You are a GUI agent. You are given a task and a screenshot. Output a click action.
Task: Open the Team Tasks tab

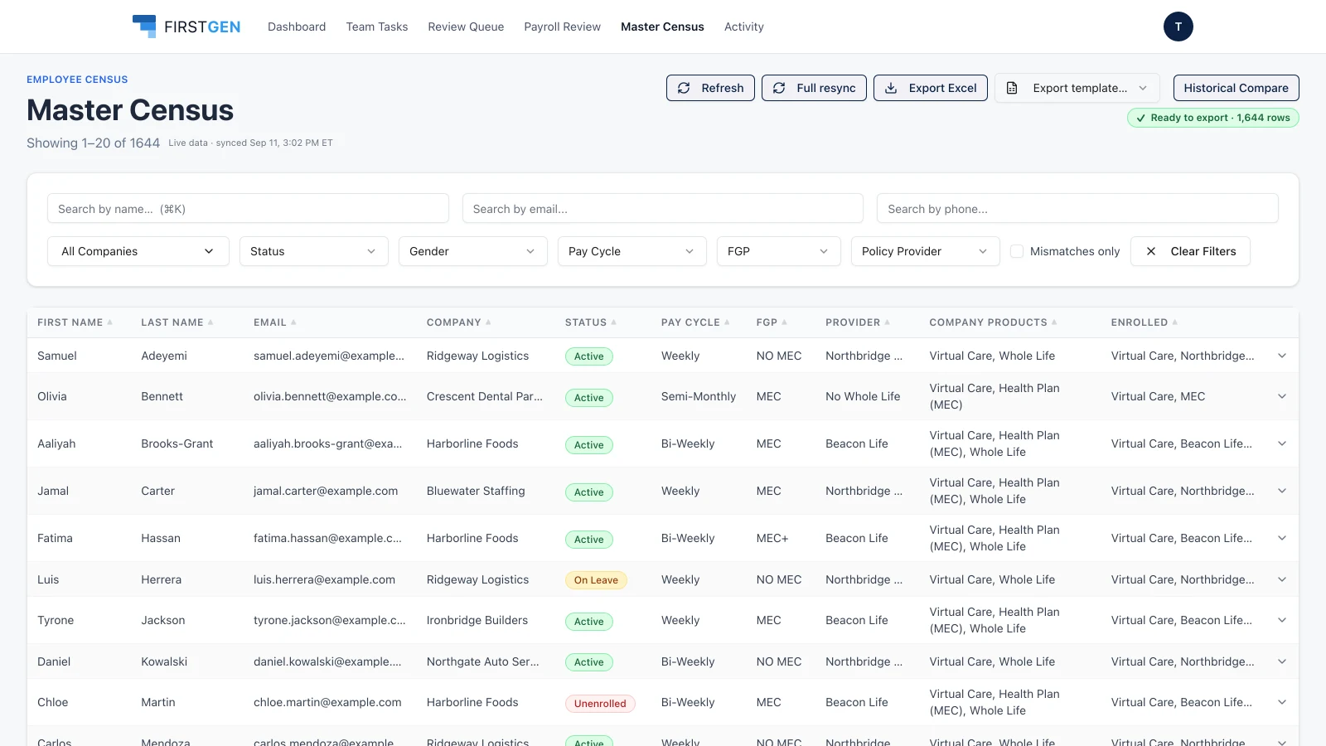[x=377, y=27]
